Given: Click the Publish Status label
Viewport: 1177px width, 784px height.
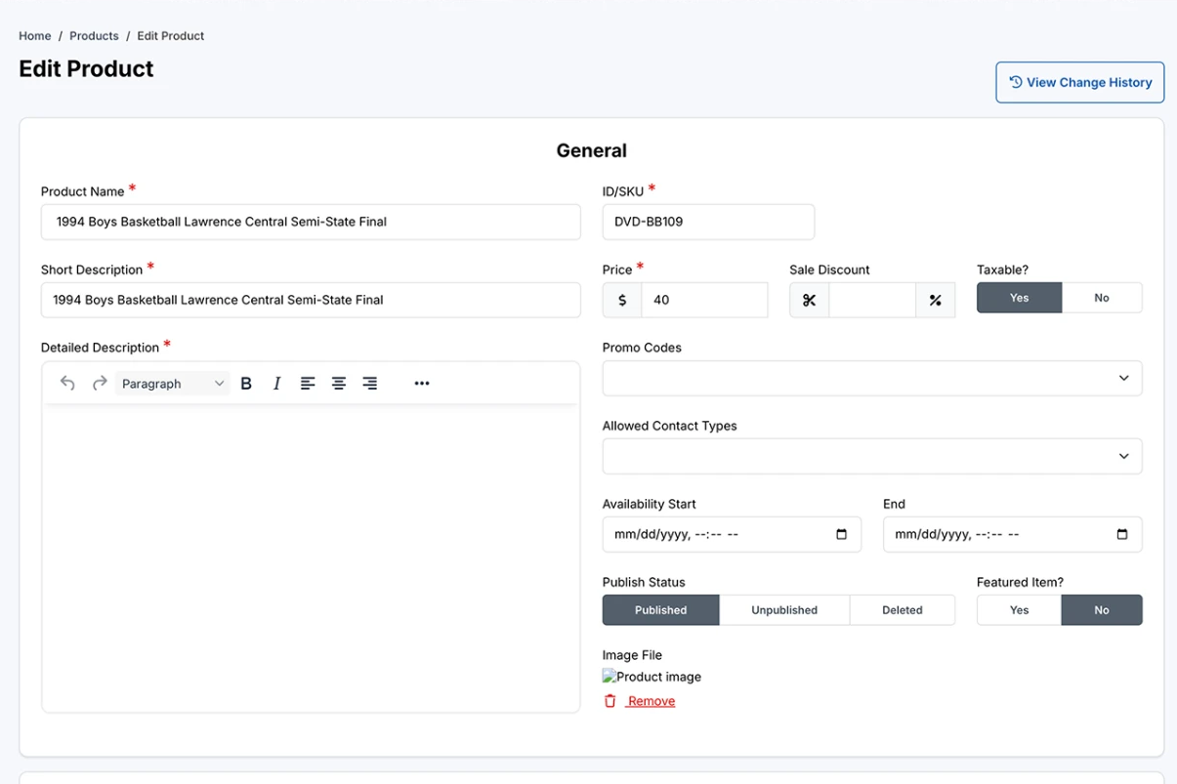Looking at the screenshot, I should pyautogui.click(x=644, y=582).
